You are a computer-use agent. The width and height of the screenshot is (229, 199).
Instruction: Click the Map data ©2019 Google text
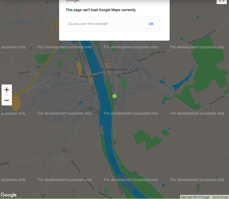click(195, 197)
